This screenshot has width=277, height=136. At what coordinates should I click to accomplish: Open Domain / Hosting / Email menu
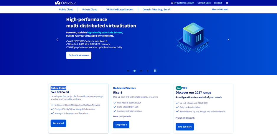coord(156,9)
